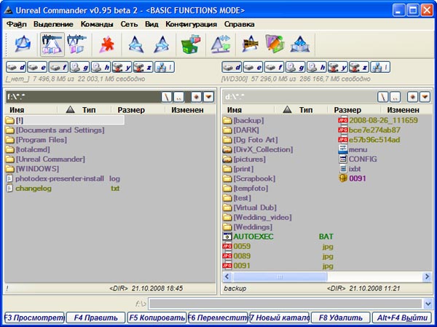This screenshot has height=327, width=437.
Task: Open the Сеть menu
Action: [x=130, y=24]
